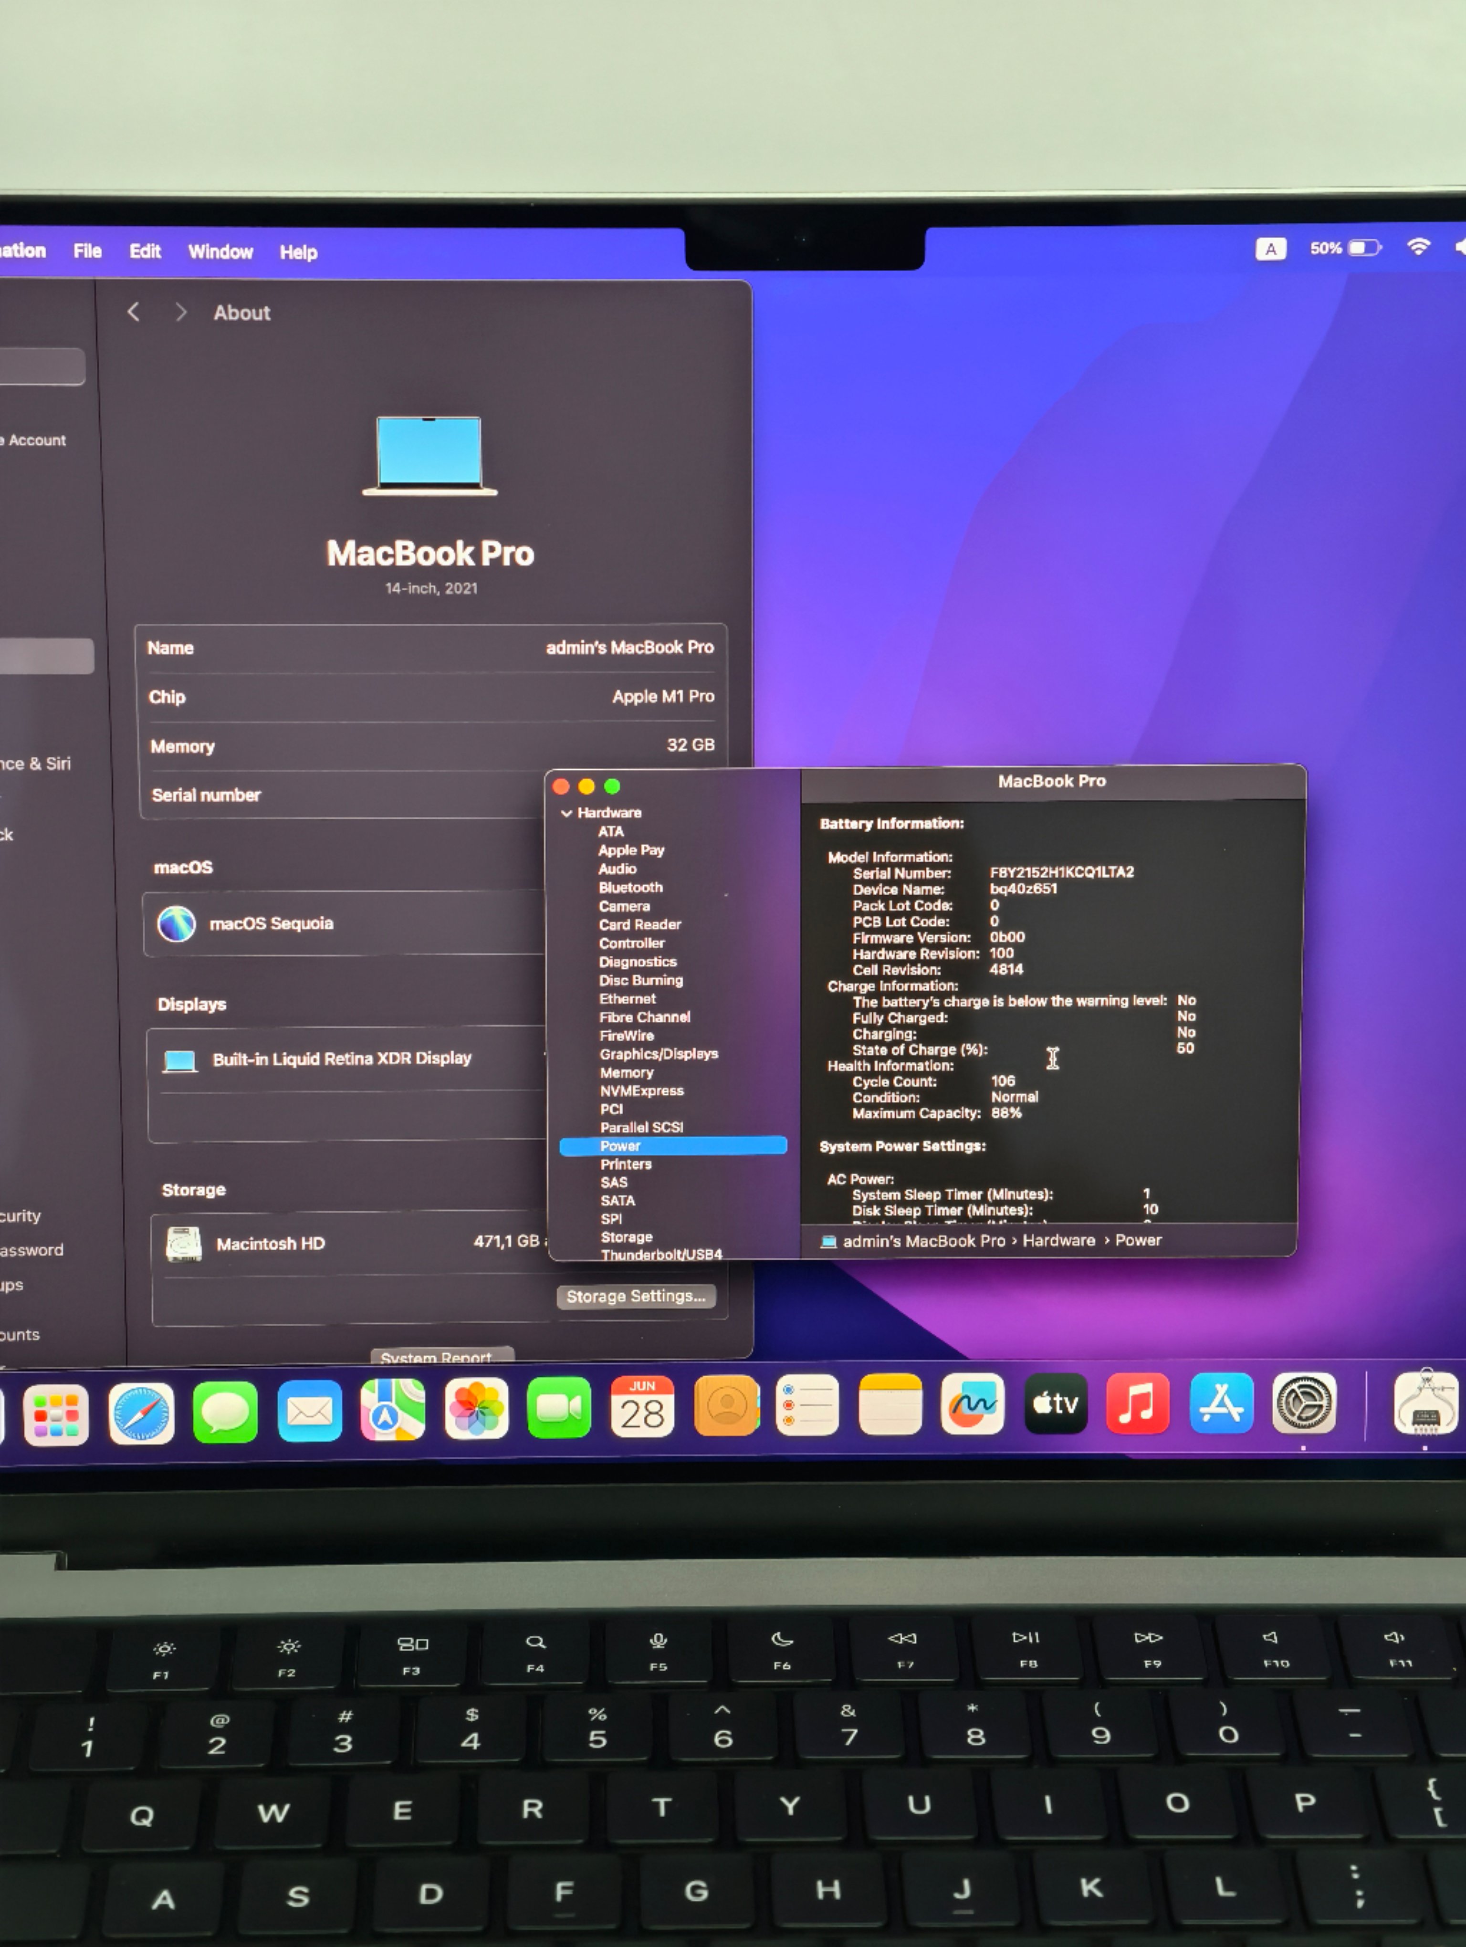Select Controller in Hardware list

(x=631, y=942)
